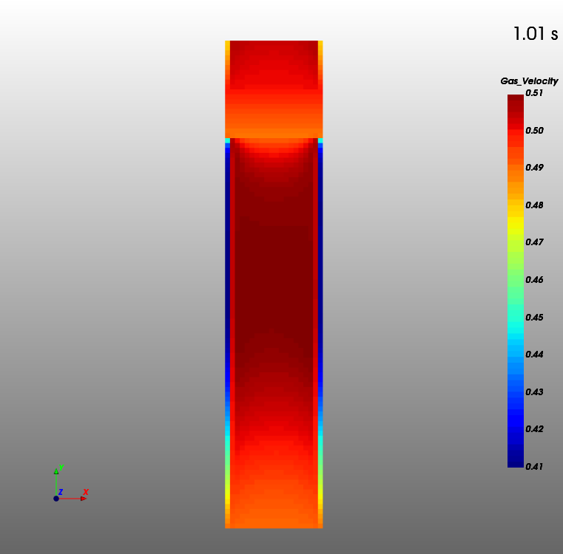Image resolution: width=563 pixels, height=554 pixels.
Task: Select the 0.45 legend tick label
Action: tap(534, 318)
